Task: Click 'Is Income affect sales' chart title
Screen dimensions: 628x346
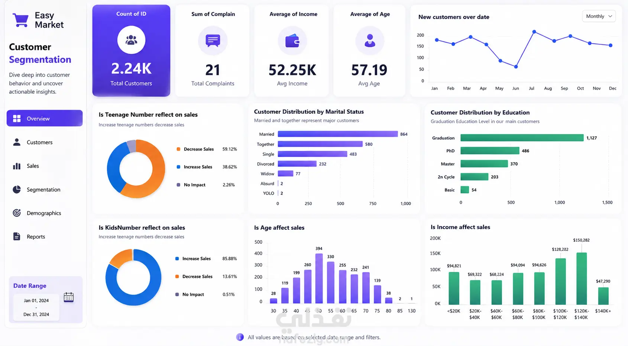Action: (460, 227)
